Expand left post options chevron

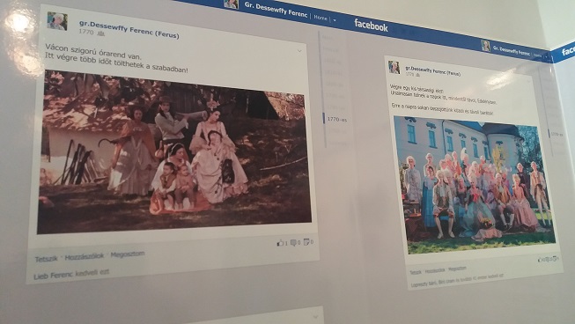click(x=299, y=51)
